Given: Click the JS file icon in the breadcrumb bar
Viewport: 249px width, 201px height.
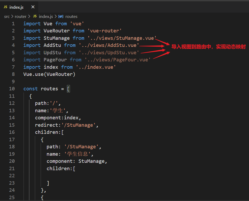Looking at the screenshot, I should click(35, 16).
